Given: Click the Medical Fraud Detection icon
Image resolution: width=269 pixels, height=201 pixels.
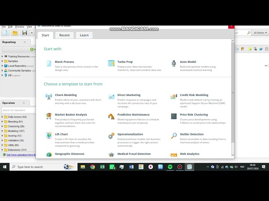Looking at the screenshot, I should pos(111,155).
